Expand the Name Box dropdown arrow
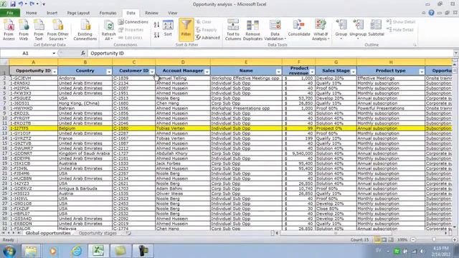This screenshot has height=258, width=459. point(54,53)
